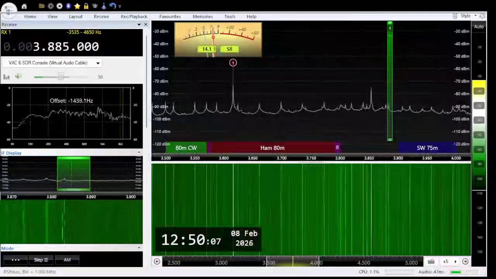
Task: Open the Help ribbon tab
Action: click(x=251, y=17)
